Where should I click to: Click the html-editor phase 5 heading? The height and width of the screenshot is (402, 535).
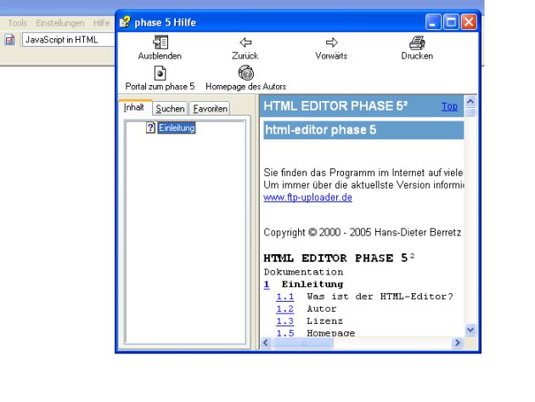320,130
